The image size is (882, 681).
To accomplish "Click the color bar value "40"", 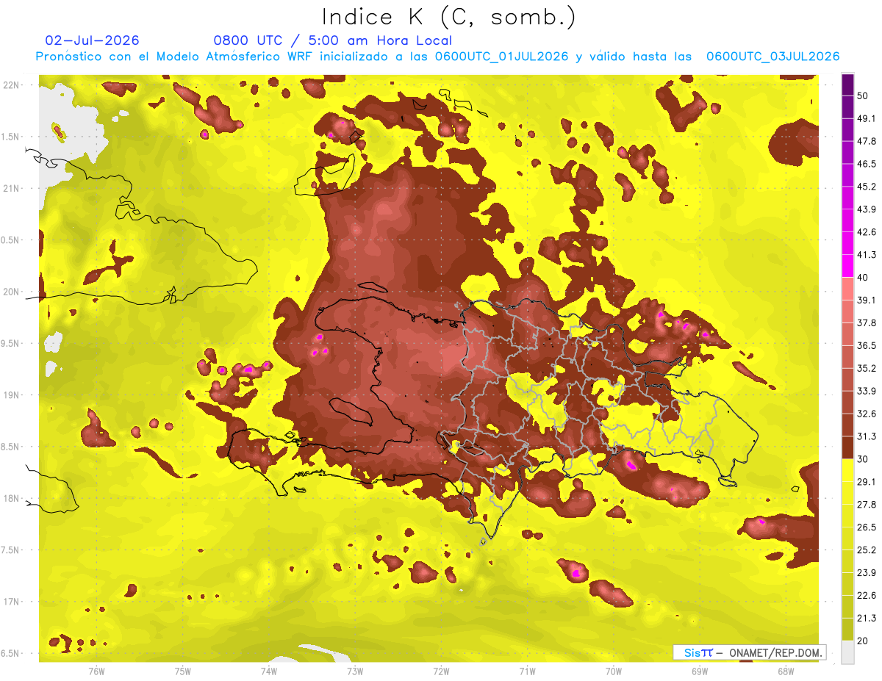I will [x=862, y=277].
